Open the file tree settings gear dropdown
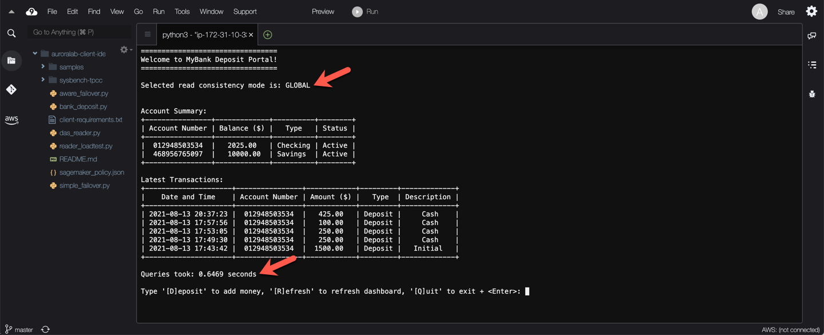 (125, 50)
